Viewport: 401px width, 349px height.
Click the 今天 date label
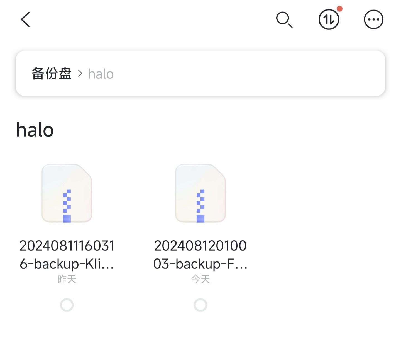(200, 279)
